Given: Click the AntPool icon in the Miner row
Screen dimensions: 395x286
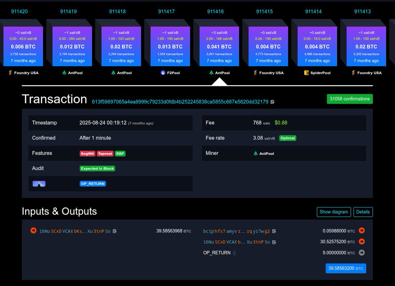Looking at the screenshot, I should click(256, 153).
